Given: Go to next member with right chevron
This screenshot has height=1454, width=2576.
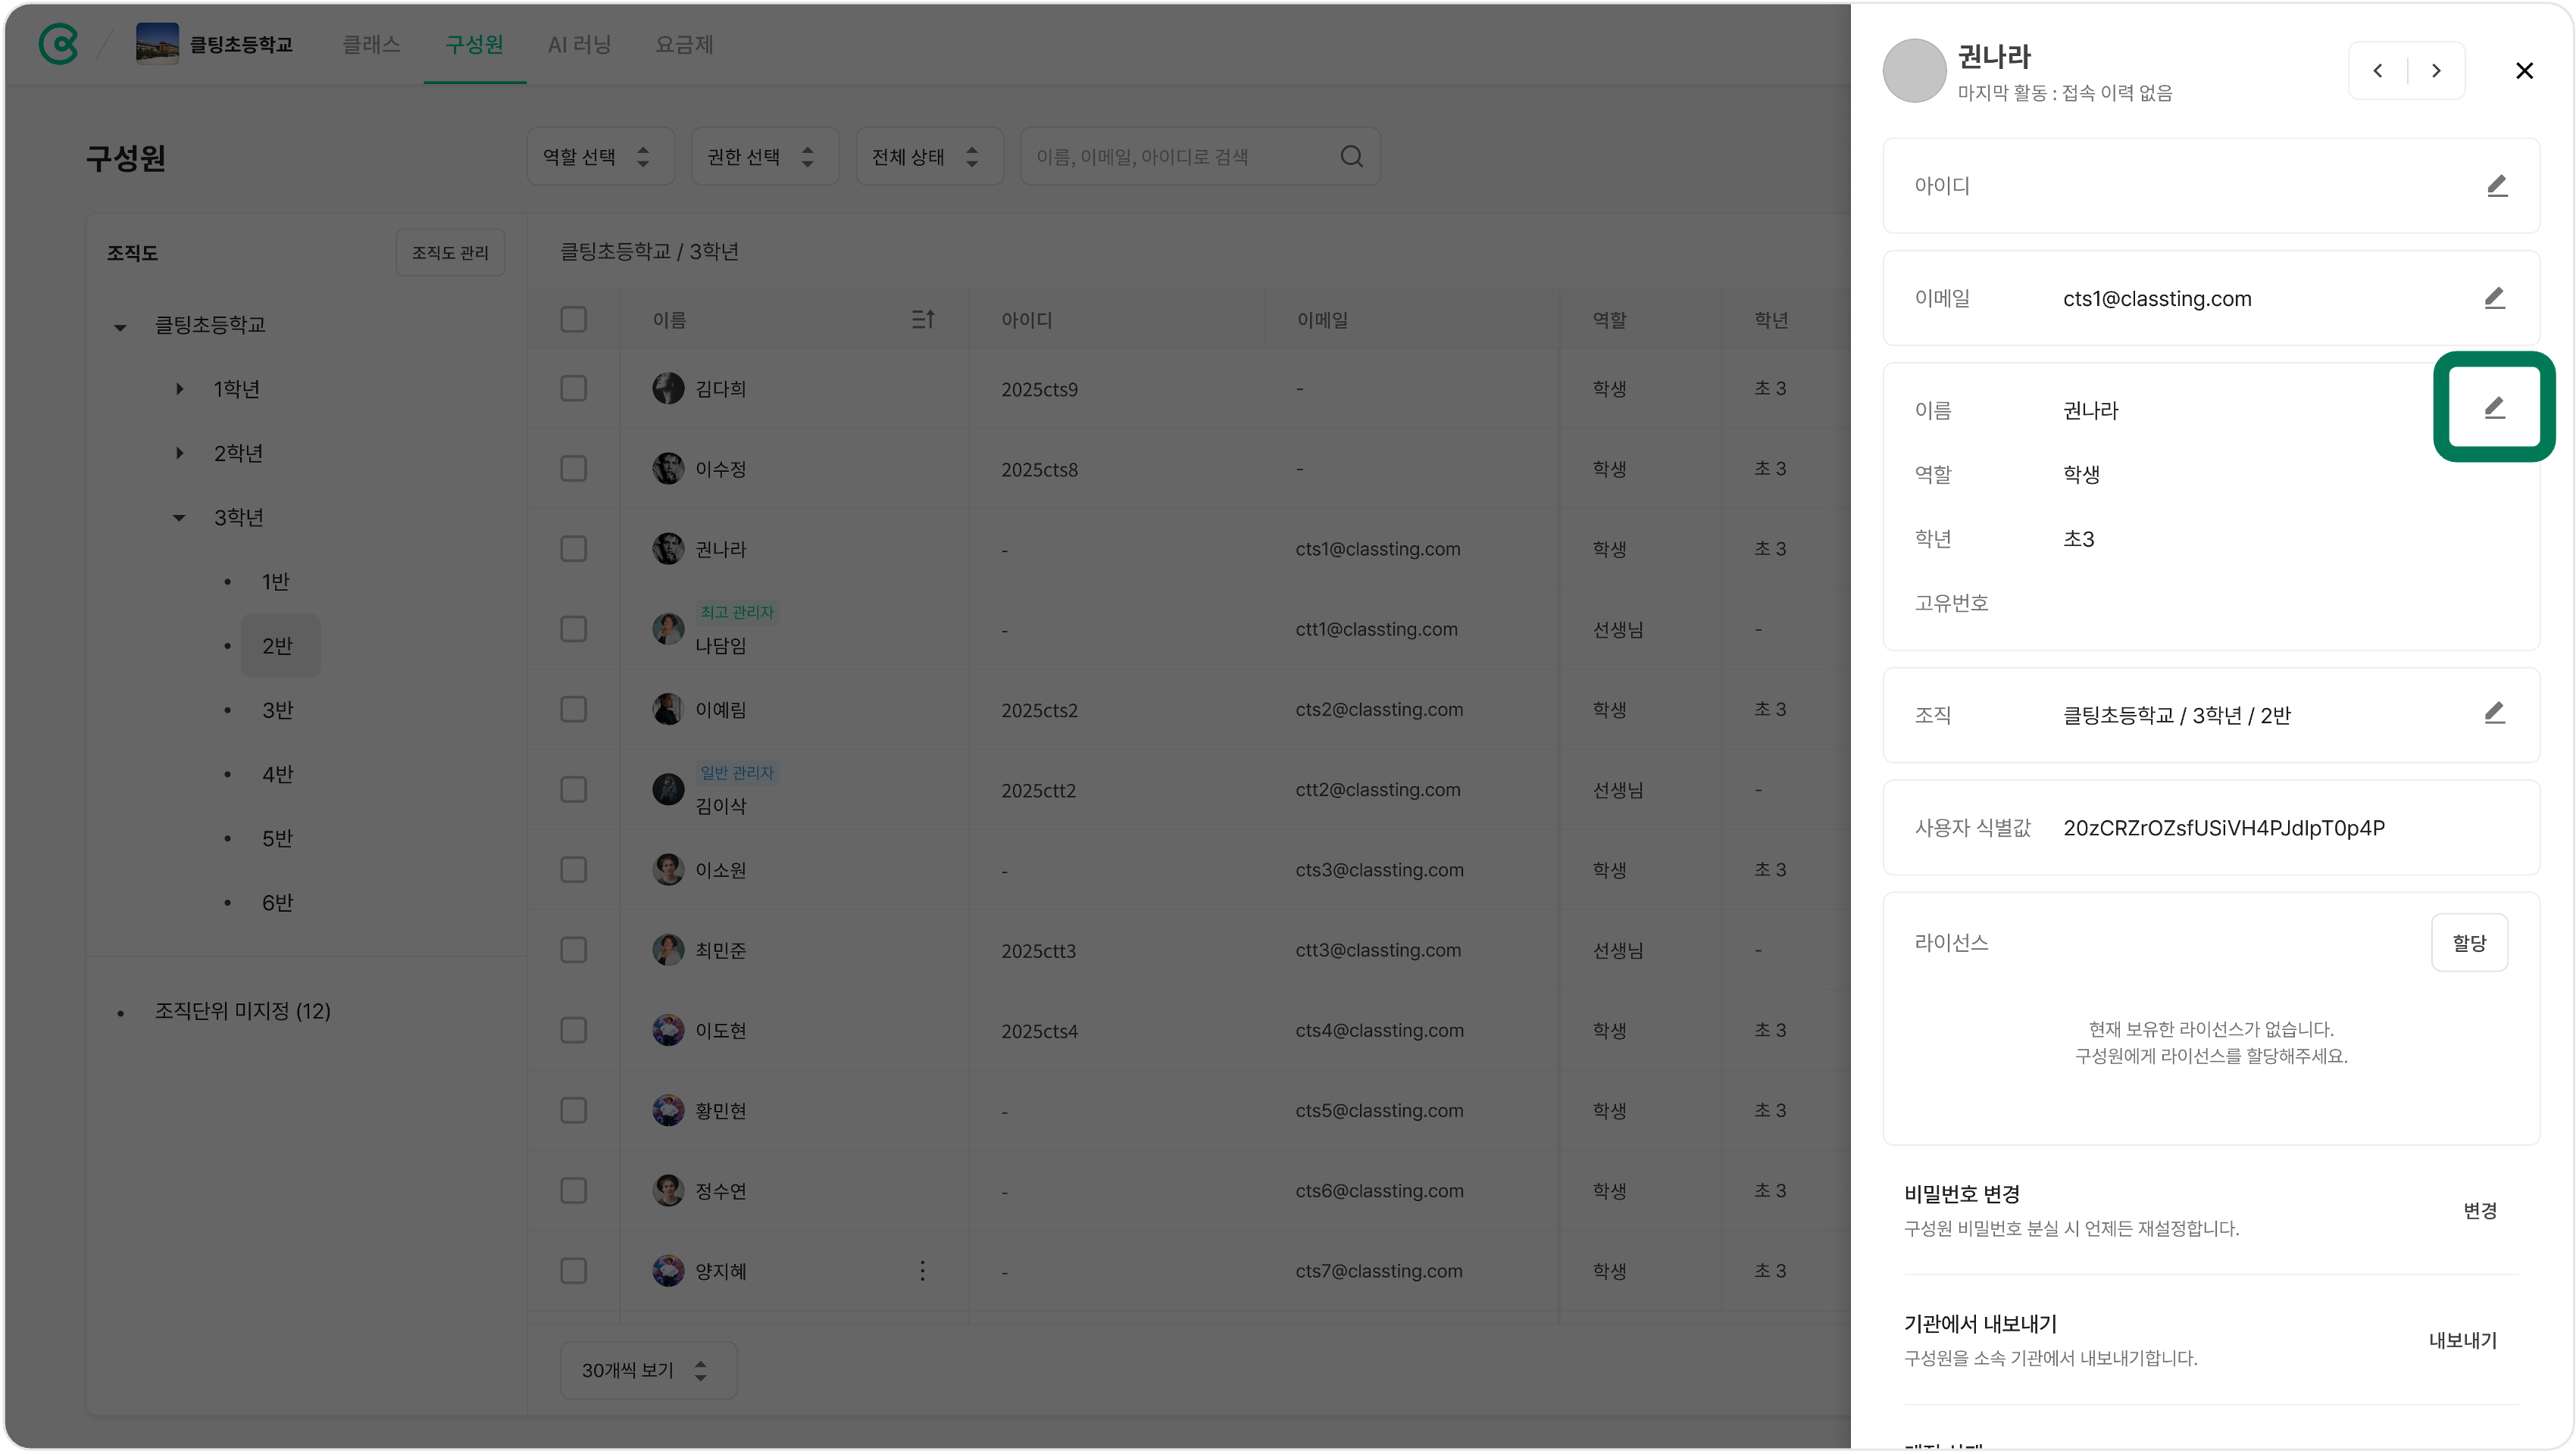Looking at the screenshot, I should point(2437,71).
